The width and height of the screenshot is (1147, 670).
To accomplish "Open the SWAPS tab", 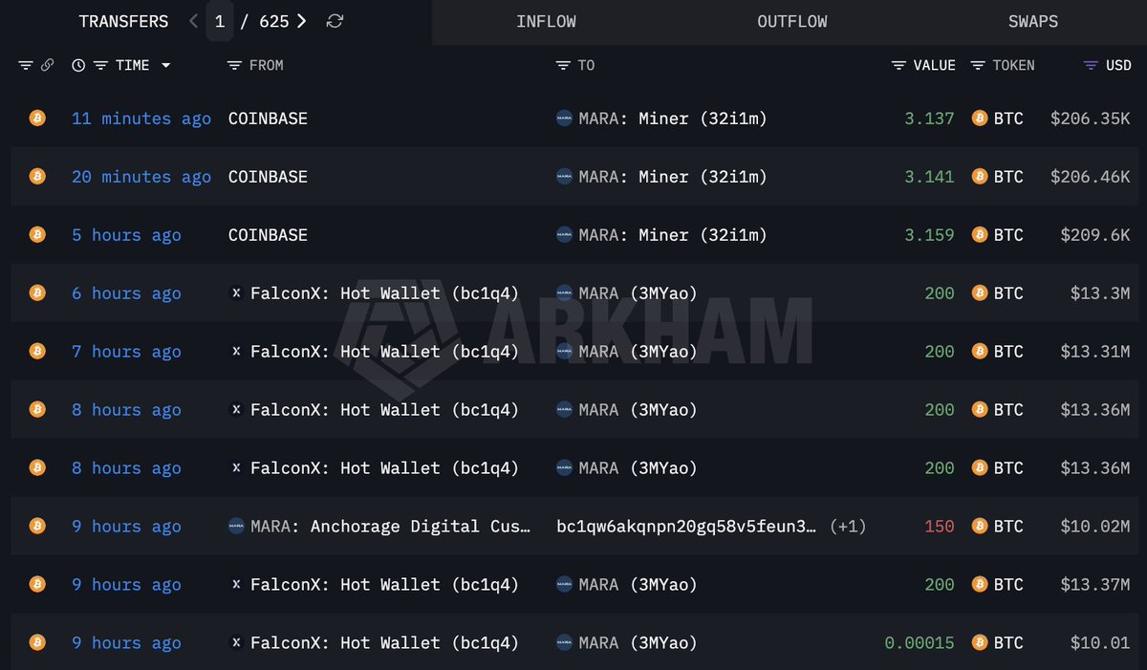I will (1033, 21).
